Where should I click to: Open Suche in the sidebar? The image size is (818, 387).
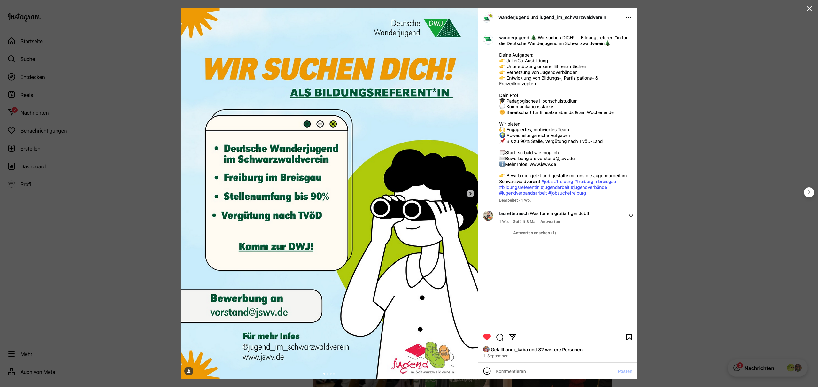tap(27, 59)
